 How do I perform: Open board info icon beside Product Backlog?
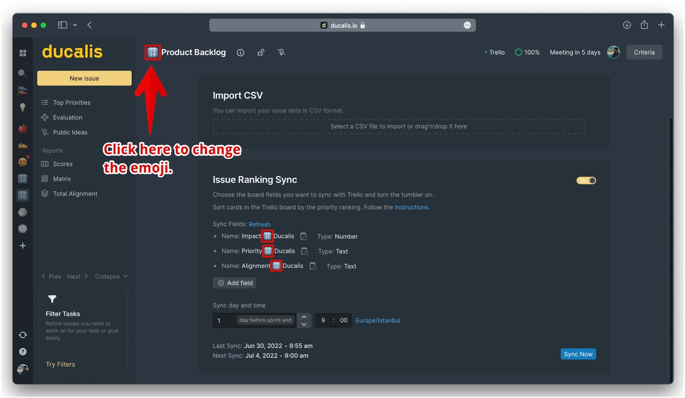pyautogui.click(x=241, y=53)
